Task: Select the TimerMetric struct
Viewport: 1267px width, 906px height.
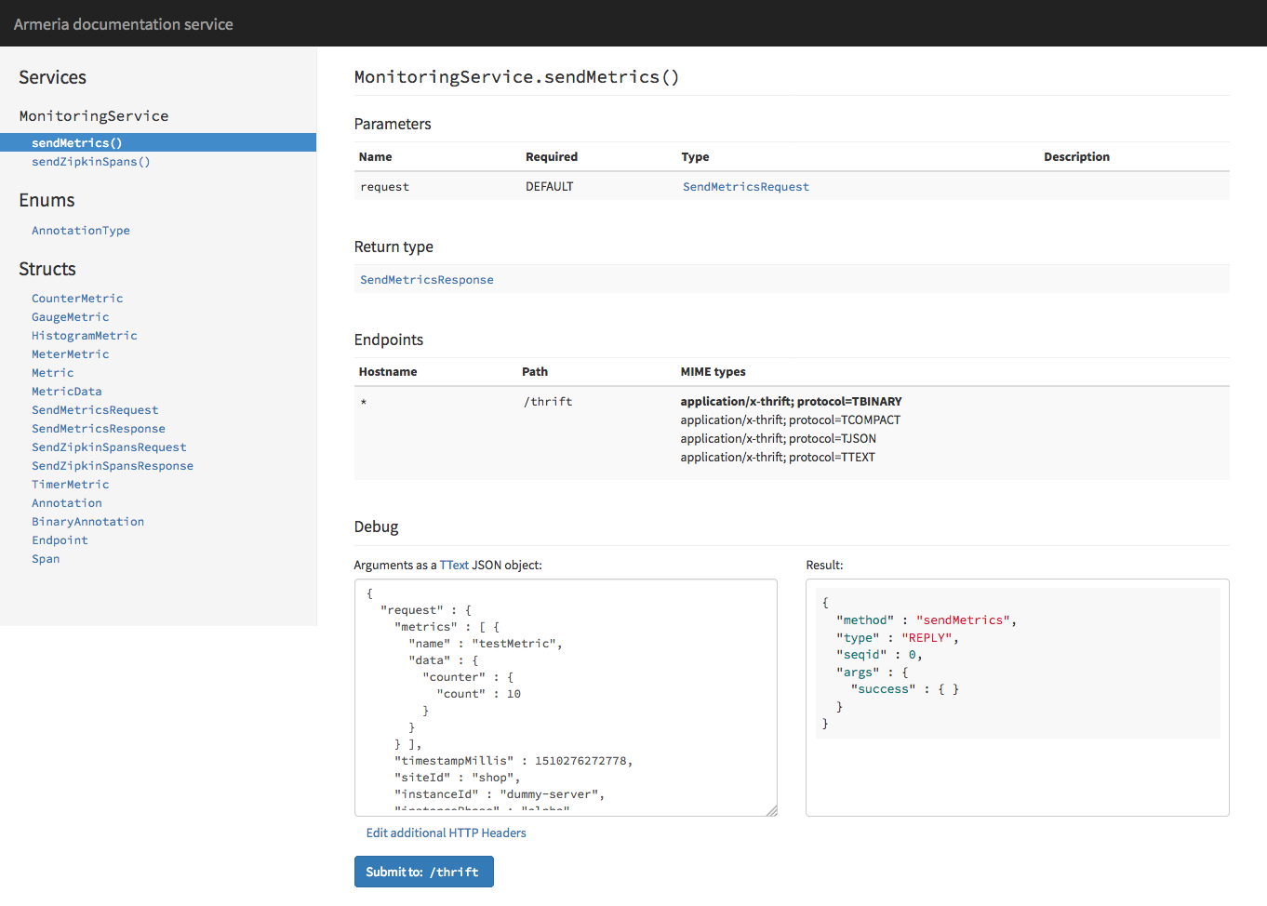Action: click(x=71, y=484)
